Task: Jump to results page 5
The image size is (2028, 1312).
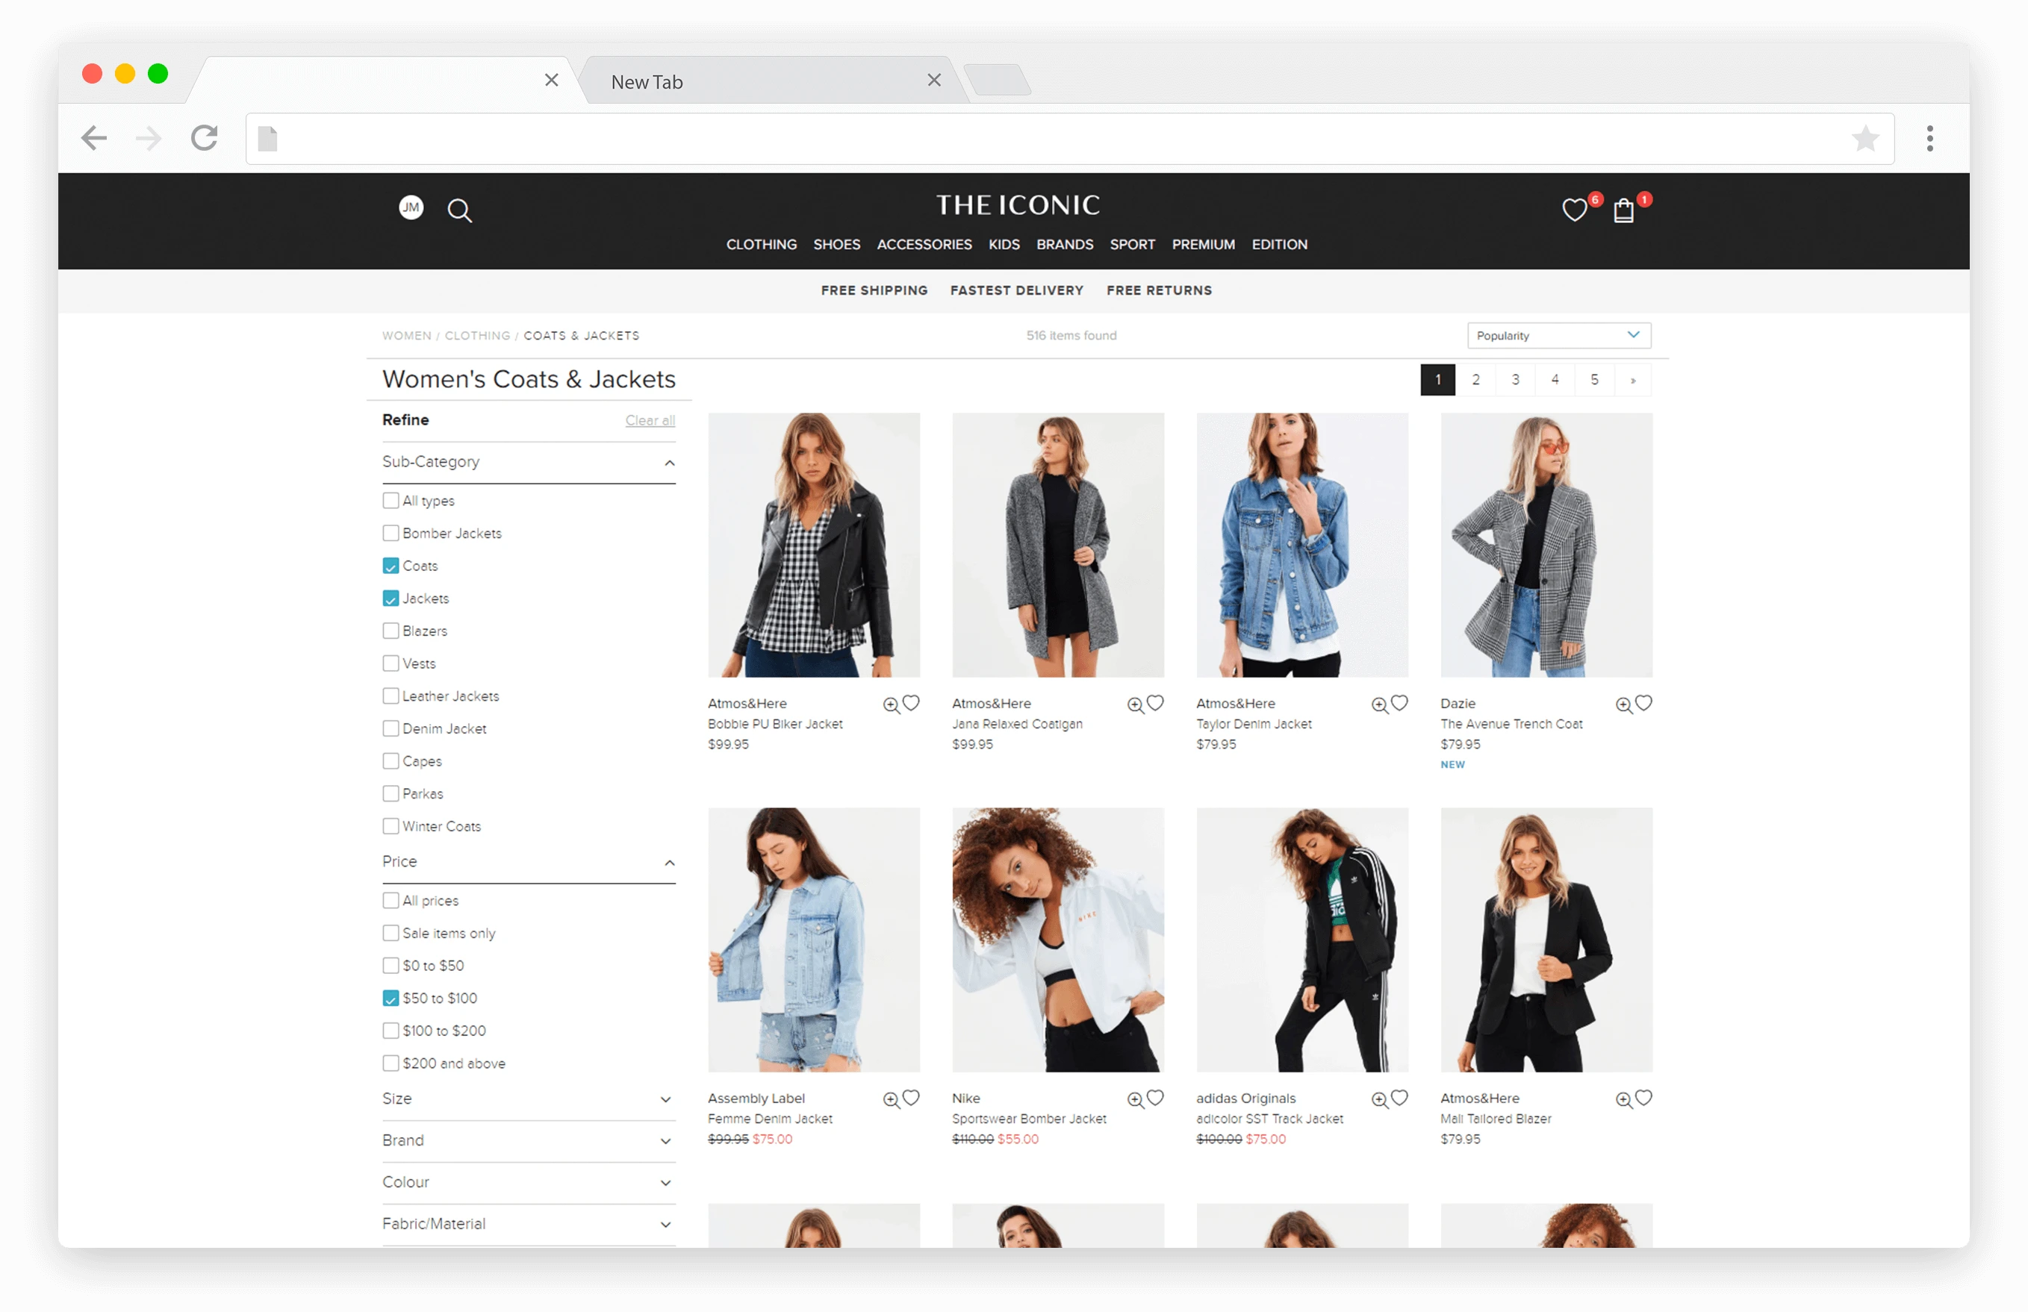Action: tap(1594, 381)
